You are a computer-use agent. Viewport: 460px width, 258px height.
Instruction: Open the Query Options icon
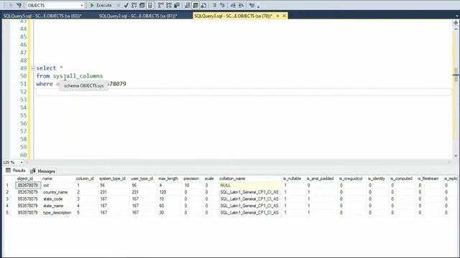[x=142, y=5]
